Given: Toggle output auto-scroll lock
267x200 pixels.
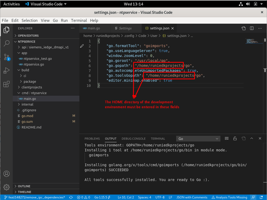Looking at the screenshot, I should tap(235, 139).
